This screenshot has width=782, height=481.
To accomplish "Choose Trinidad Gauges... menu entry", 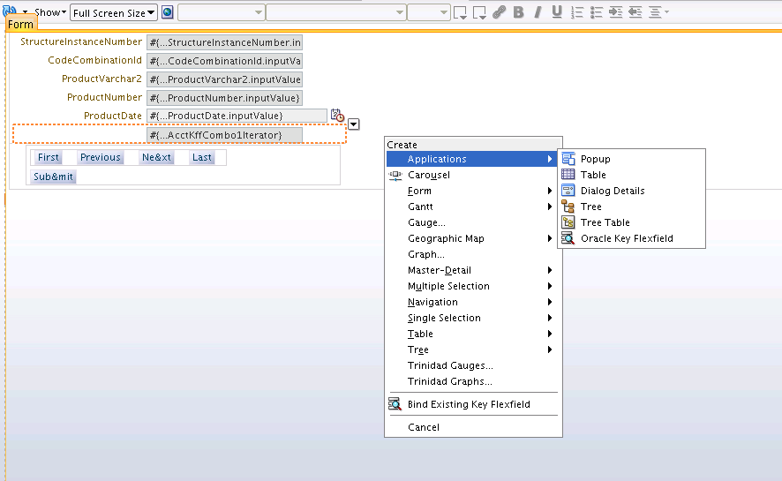I will pyautogui.click(x=471, y=366).
